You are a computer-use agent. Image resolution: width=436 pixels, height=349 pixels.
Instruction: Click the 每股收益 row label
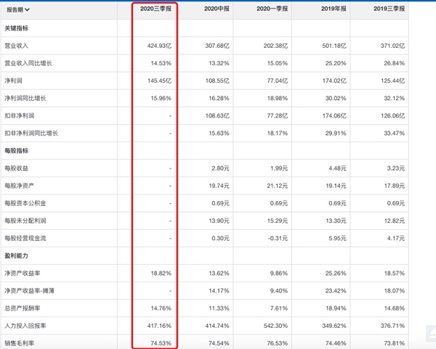[19, 168]
